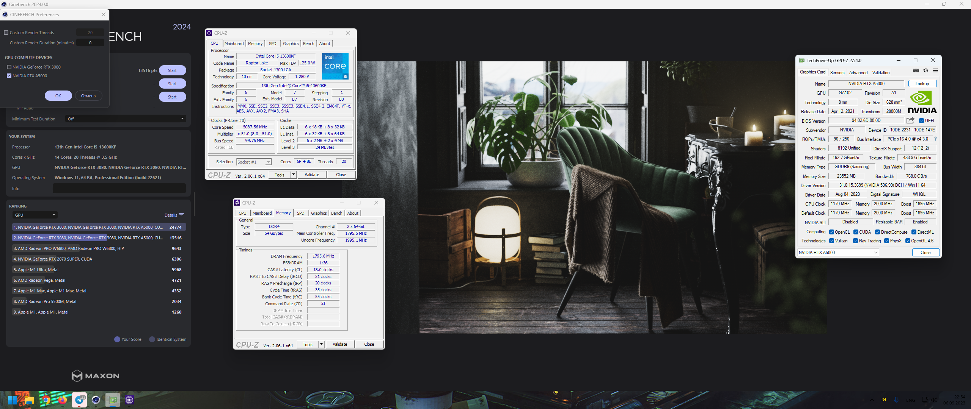Open Telegram from the taskbar

79,400
